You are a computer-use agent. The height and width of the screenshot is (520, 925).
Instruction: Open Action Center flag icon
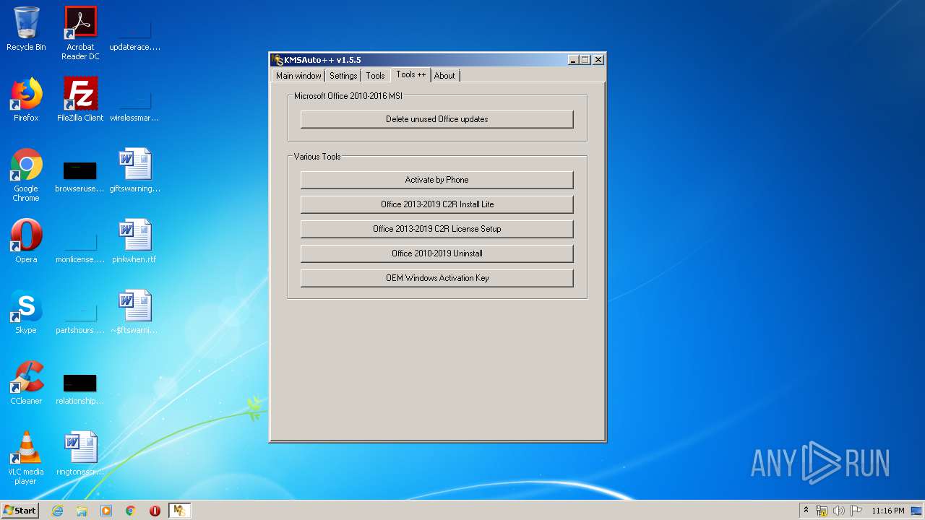(856, 511)
